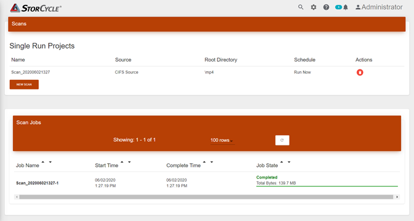This screenshot has width=414, height=221.
Task: Click the Scan_202006021327 project name
Action: point(30,72)
